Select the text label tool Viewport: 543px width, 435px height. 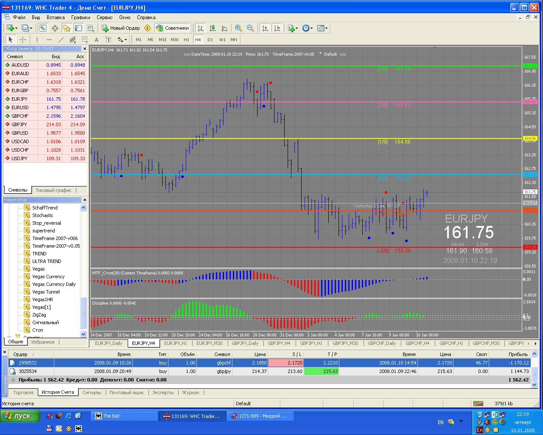point(108,40)
